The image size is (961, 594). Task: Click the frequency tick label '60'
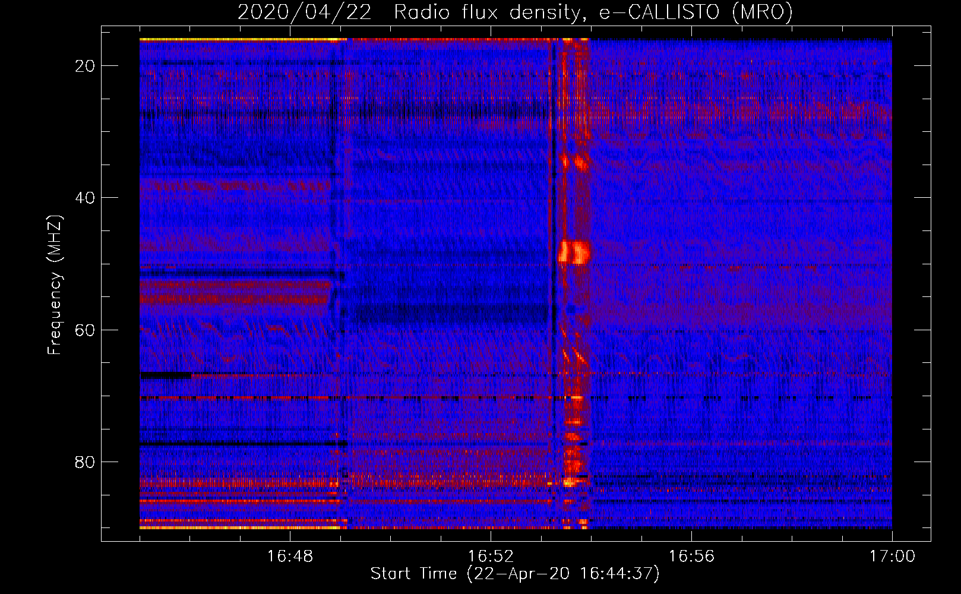86,330
